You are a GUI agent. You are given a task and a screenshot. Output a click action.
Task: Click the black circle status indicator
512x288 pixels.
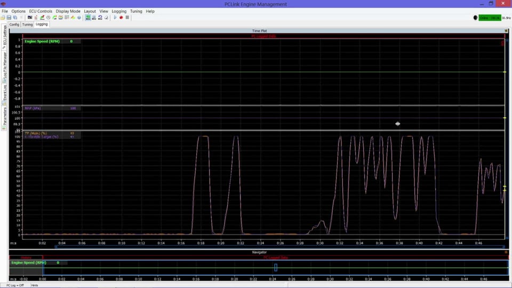475,18
